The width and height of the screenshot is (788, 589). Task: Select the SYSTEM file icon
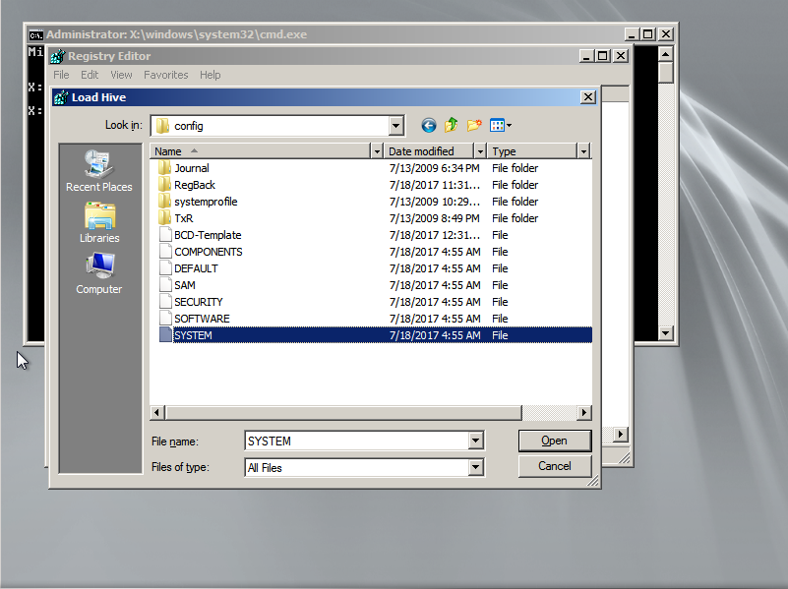(165, 335)
